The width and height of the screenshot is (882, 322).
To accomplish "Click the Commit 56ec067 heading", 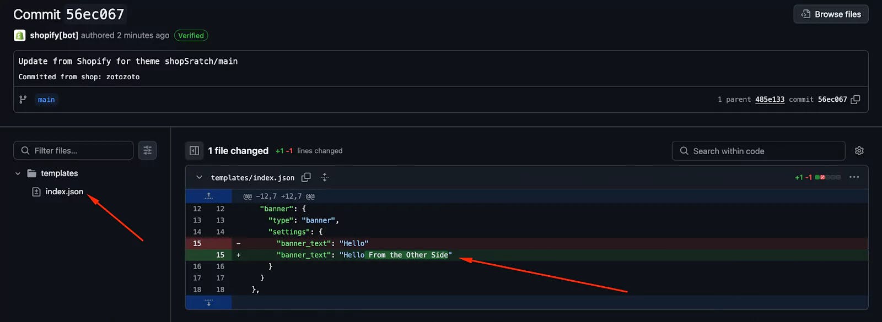I will [x=69, y=14].
